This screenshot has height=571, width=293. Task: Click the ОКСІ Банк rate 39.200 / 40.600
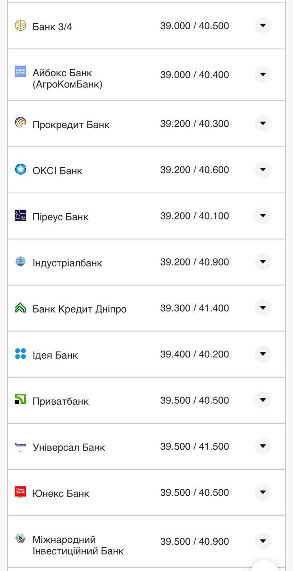[195, 170]
